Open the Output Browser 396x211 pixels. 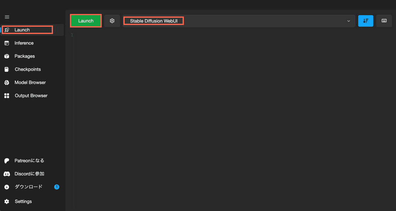[31, 95]
